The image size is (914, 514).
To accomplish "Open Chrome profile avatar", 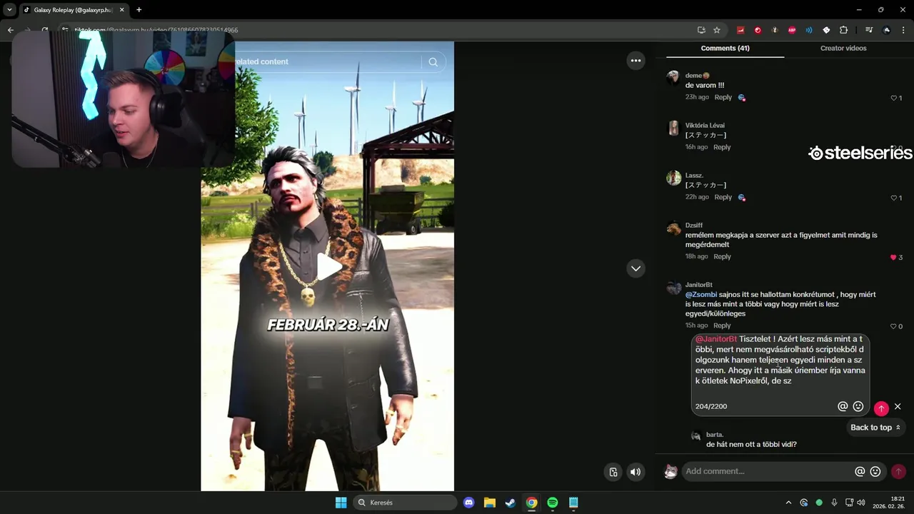I will pyautogui.click(x=886, y=30).
